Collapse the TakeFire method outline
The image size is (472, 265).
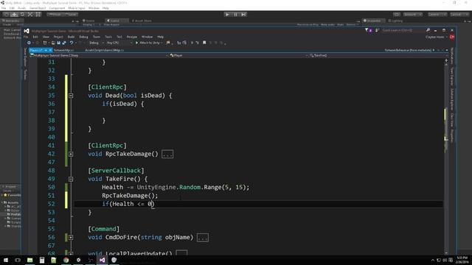[x=71, y=179]
